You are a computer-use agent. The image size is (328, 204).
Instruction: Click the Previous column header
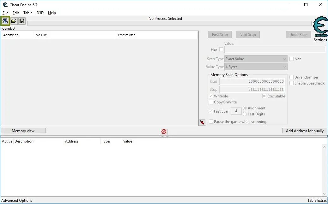click(157, 35)
